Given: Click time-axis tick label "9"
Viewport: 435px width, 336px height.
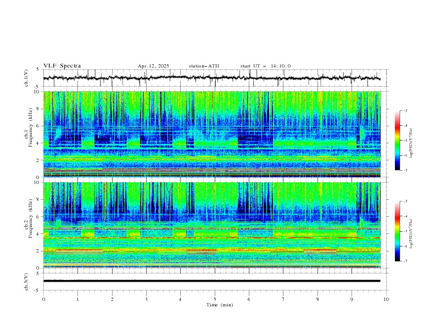Looking at the screenshot, I should point(352,299).
